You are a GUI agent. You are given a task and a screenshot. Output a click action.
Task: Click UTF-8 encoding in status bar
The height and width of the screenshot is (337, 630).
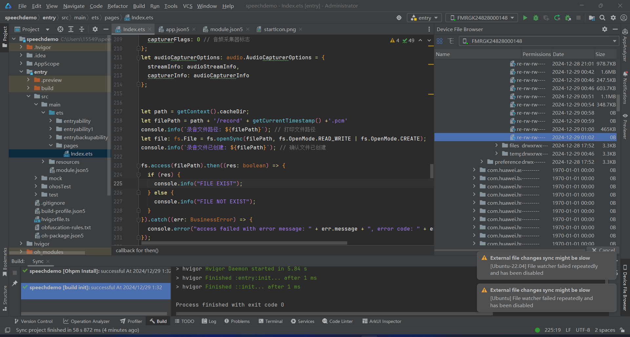pyautogui.click(x=583, y=330)
